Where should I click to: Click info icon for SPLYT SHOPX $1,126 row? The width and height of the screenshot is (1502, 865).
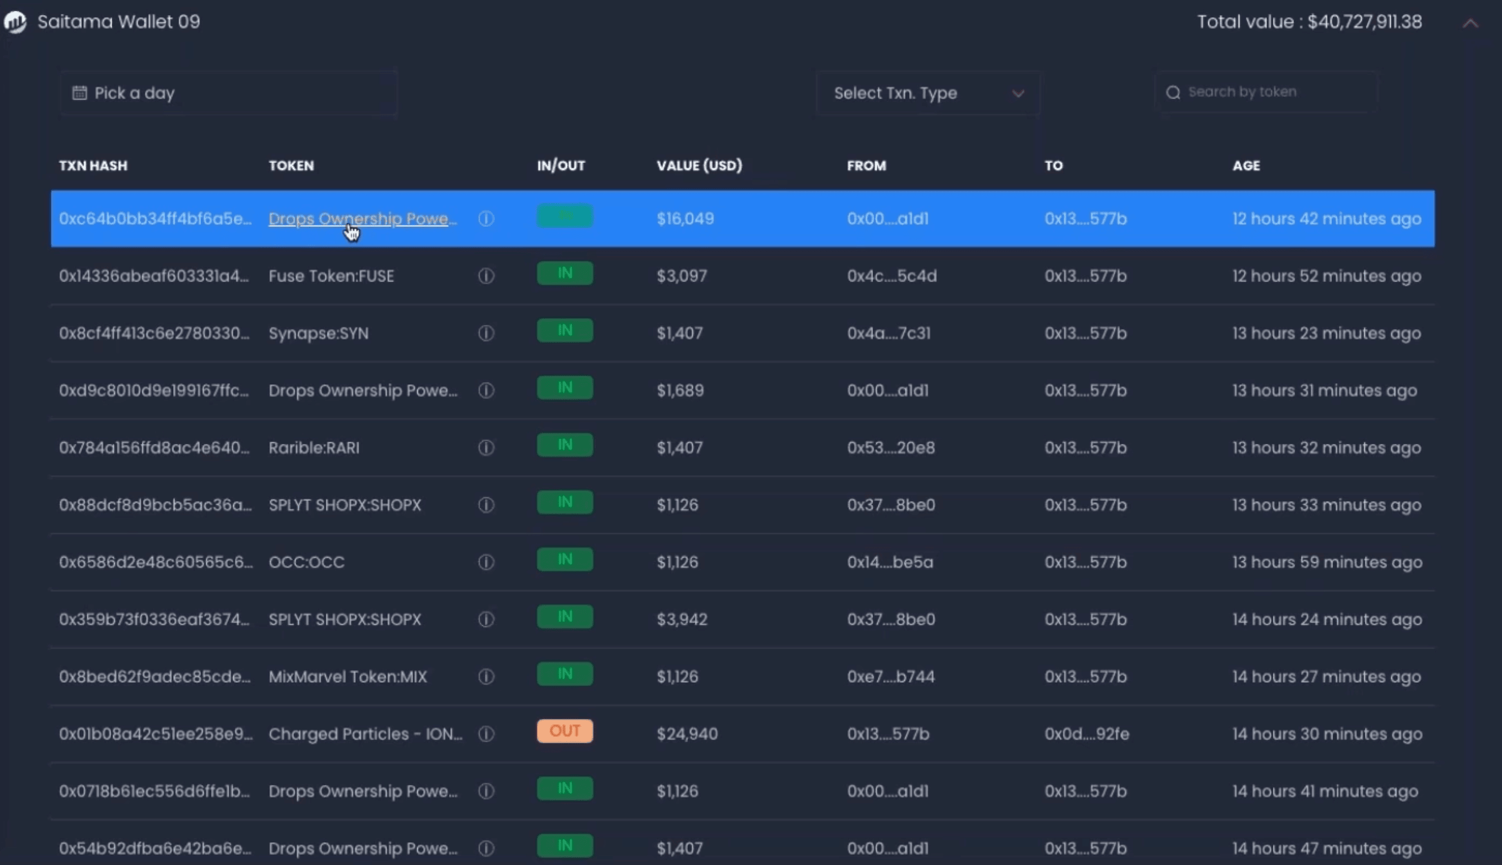pos(486,505)
